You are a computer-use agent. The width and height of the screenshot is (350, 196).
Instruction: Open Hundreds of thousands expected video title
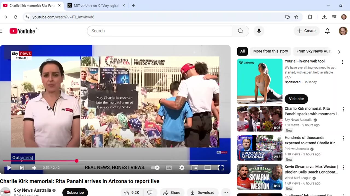(311, 140)
